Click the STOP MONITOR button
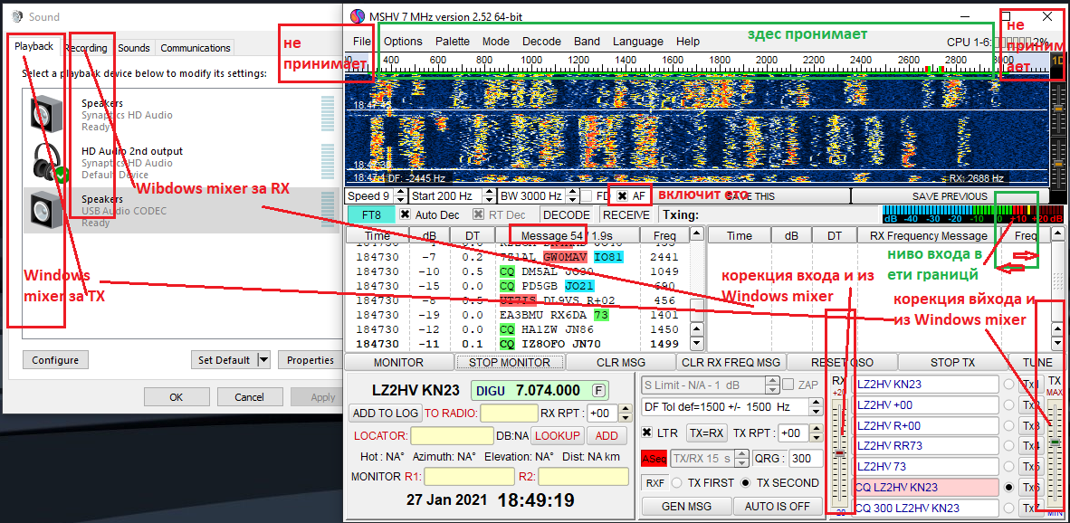Image resolution: width=1070 pixels, height=523 pixels. click(x=509, y=363)
